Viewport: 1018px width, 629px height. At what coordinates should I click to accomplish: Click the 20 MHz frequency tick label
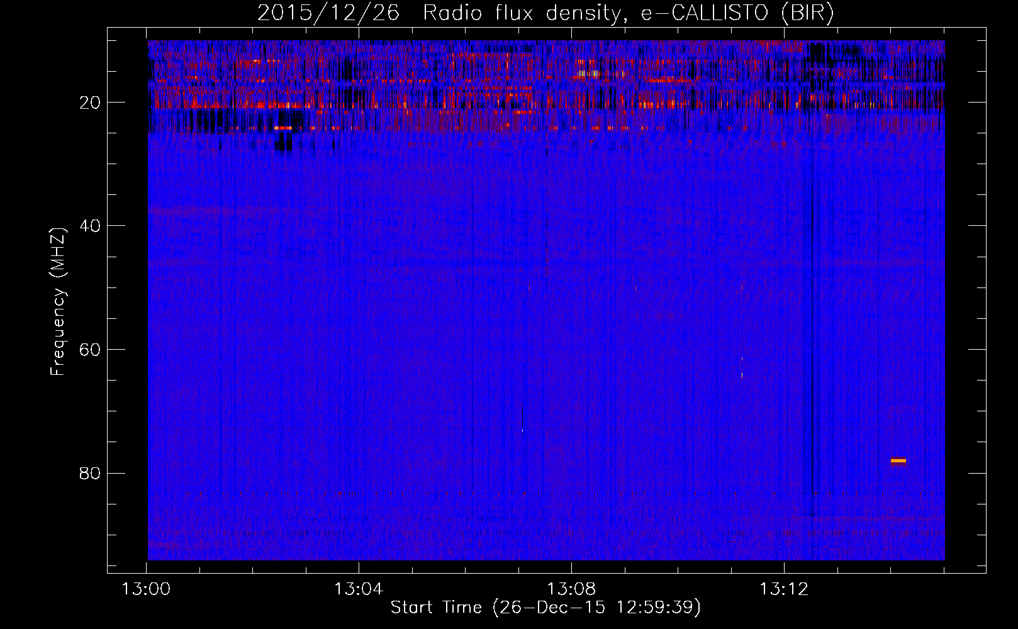coord(91,103)
